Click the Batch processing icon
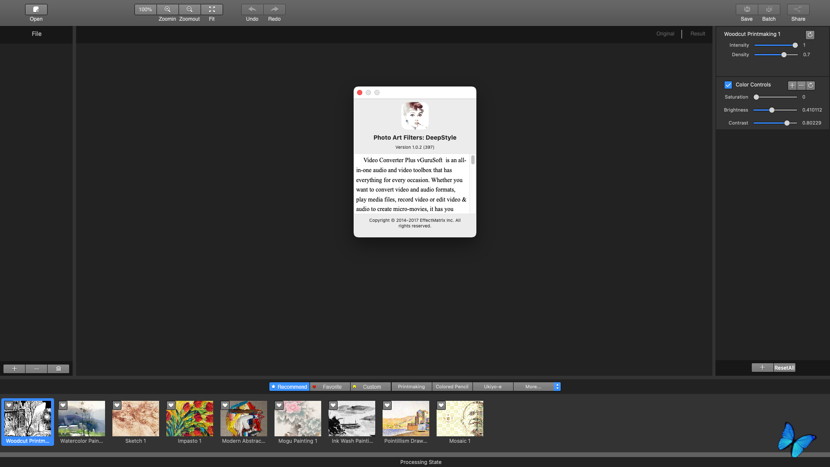The image size is (830, 467). click(x=769, y=10)
